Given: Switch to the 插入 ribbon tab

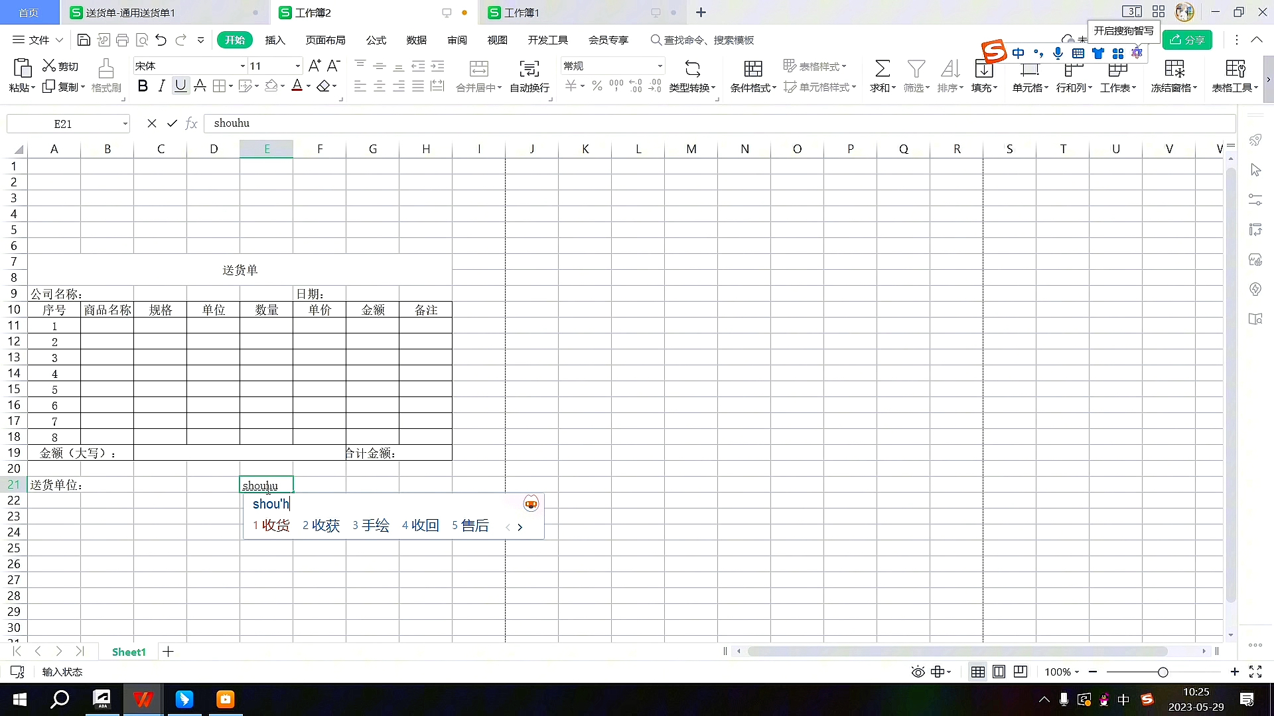Looking at the screenshot, I should coord(275,40).
